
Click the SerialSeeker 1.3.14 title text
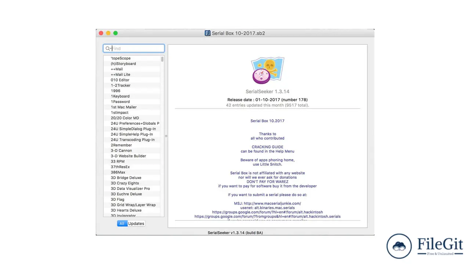tap(267, 92)
